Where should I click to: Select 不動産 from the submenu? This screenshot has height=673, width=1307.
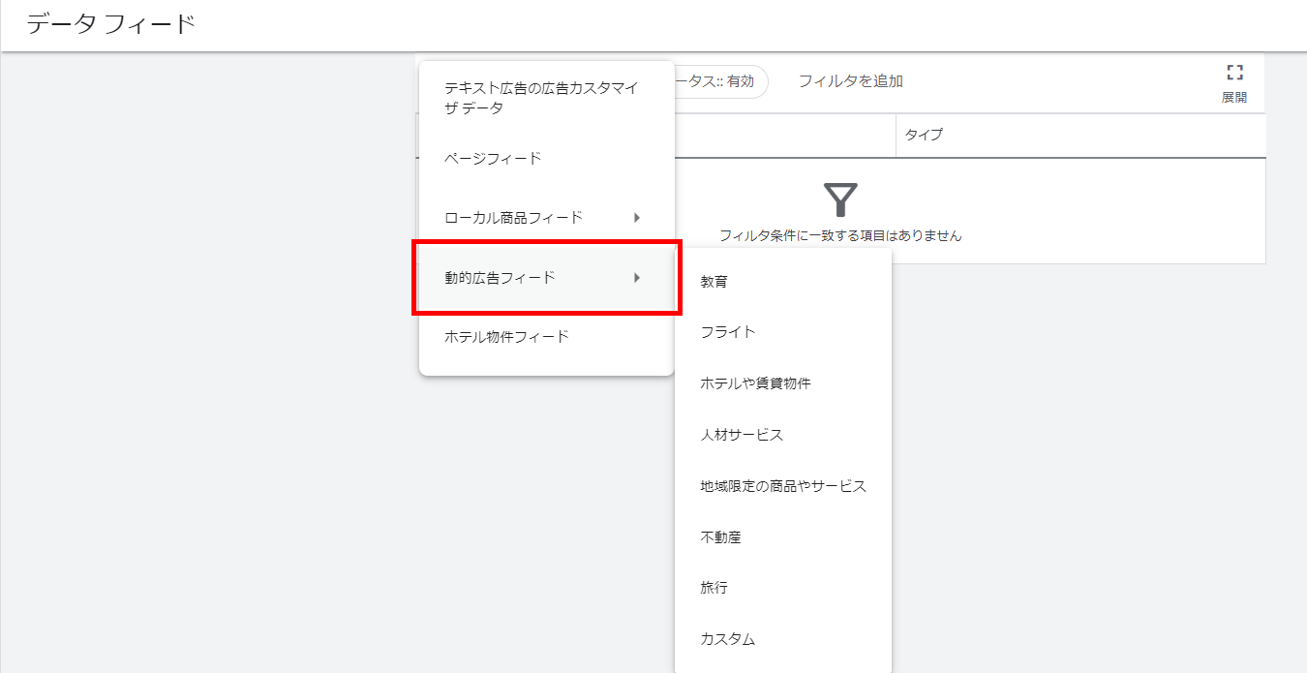tap(721, 537)
